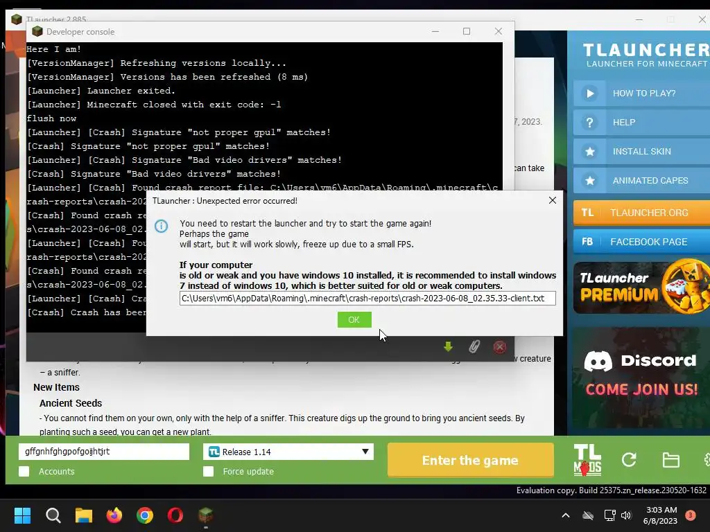Open settings gear in TLauncher bottom bar
This screenshot has width=710, height=532.
point(707,460)
